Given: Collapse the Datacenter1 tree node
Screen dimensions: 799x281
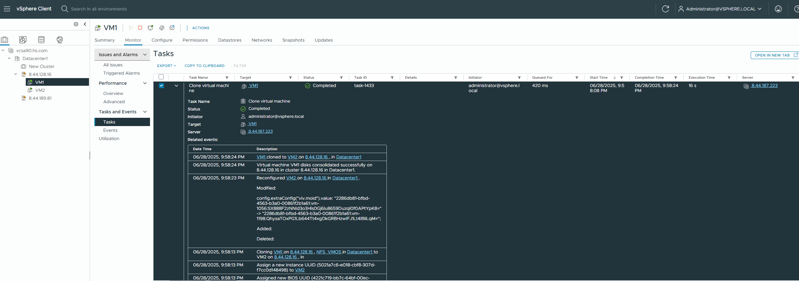Looking at the screenshot, I should [9, 58].
